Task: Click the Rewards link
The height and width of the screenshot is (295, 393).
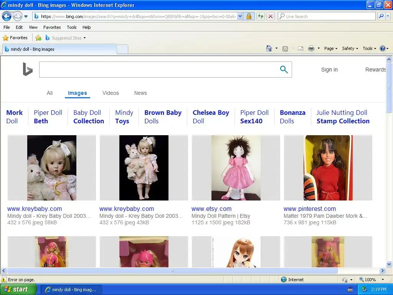Action: click(x=375, y=70)
